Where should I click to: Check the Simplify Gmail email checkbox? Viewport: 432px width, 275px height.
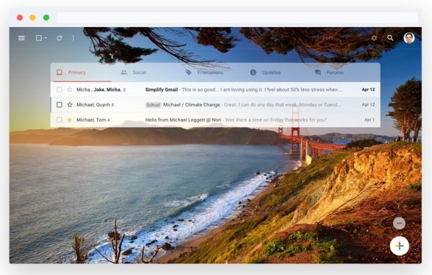(59, 90)
